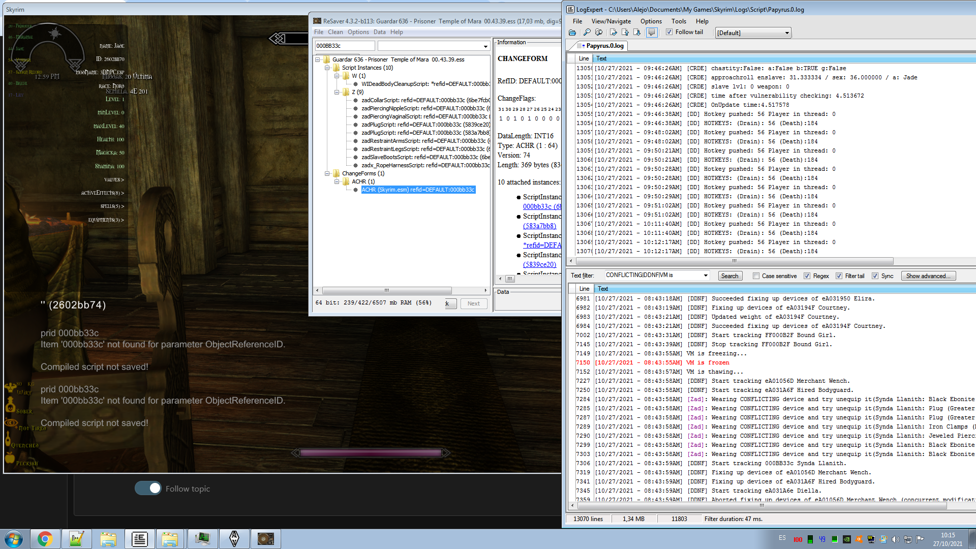Collapse the Z (9) tree node
Viewport: 976px width, 549px height.
pyautogui.click(x=337, y=92)
